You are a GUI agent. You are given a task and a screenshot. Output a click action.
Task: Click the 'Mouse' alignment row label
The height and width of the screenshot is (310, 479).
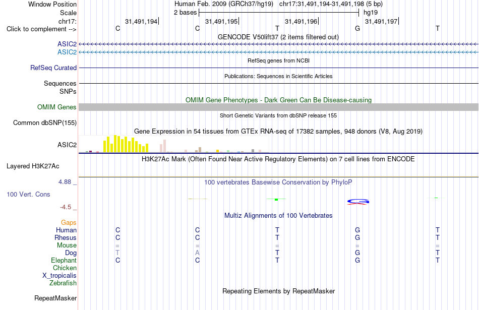[x=67, y=245]
